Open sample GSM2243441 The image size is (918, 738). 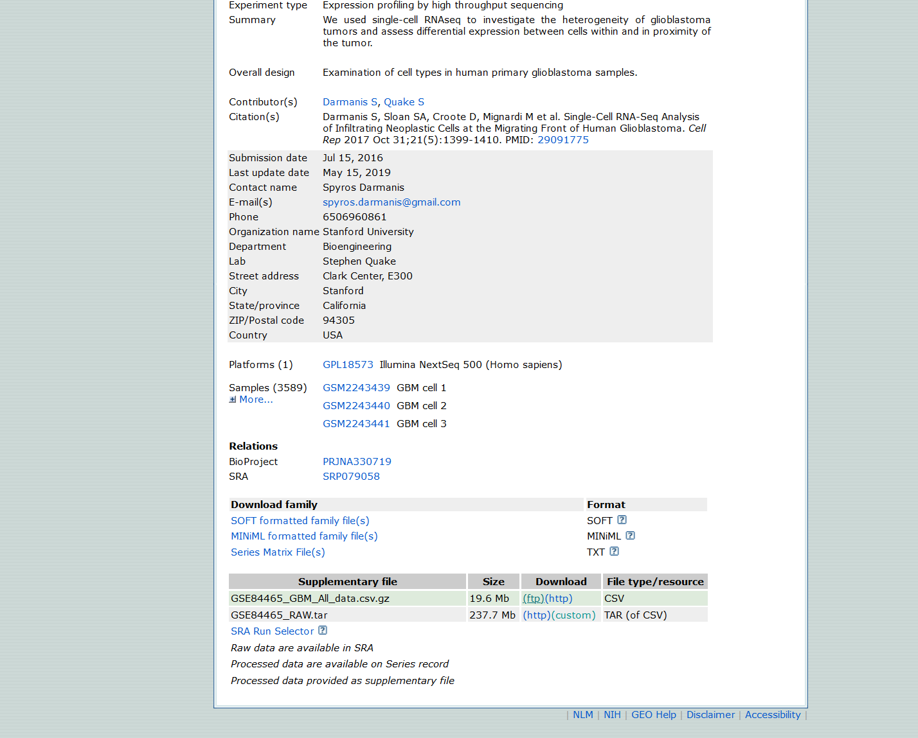click(356, 424)
